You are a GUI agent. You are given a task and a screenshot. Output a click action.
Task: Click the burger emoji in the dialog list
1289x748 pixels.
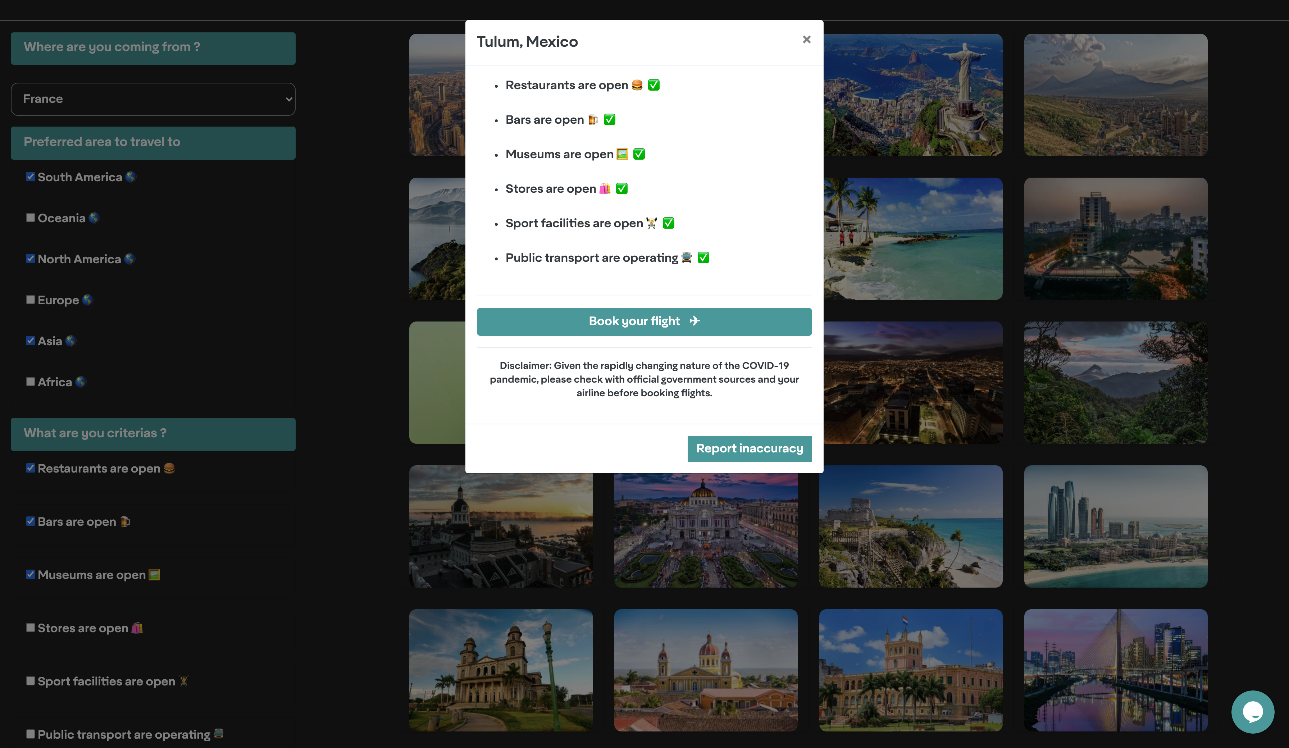637,85
